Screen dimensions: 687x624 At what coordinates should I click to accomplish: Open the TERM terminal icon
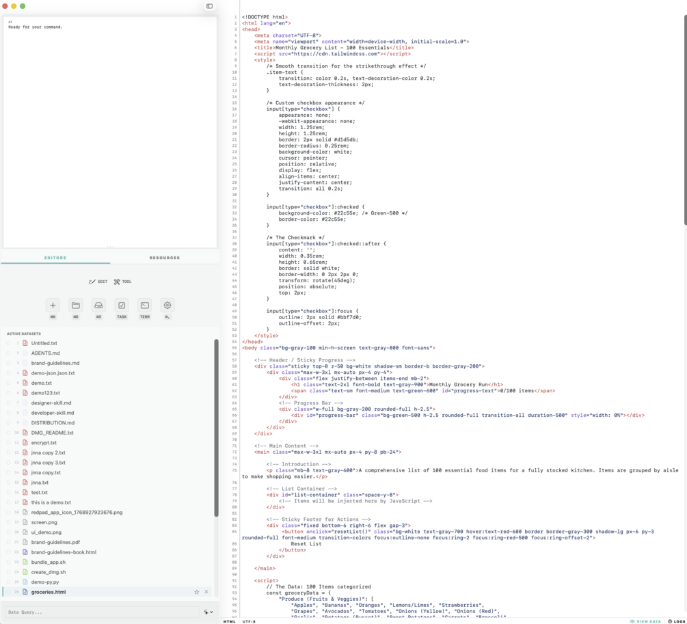(145, 306)
